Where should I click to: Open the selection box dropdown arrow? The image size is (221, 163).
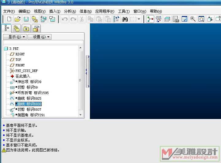pyautogui.click(x=139, y=19)
